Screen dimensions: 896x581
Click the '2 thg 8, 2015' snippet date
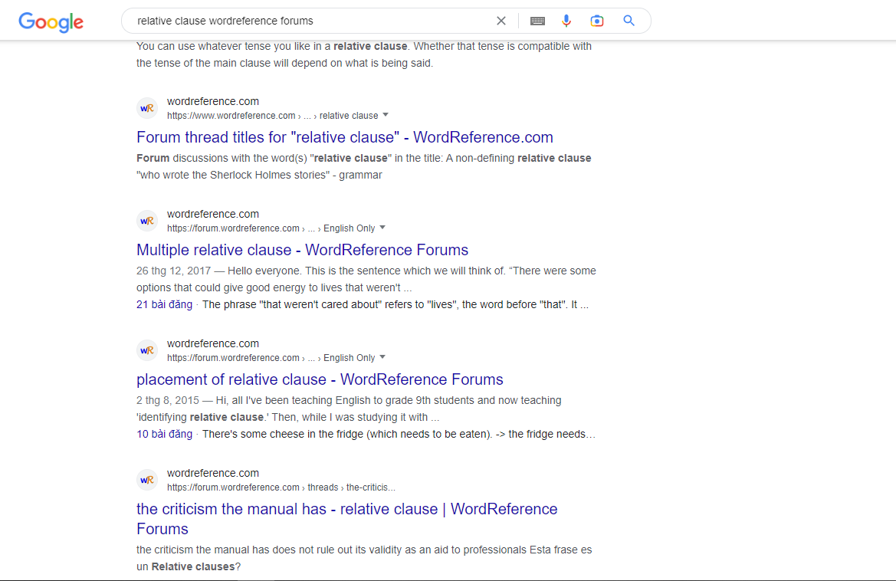pyautogui.click(x=167, y=400)
